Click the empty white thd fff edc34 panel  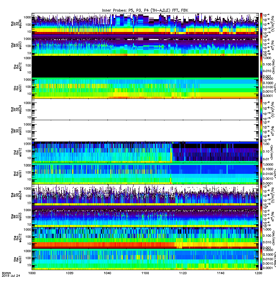pos(145,109)
